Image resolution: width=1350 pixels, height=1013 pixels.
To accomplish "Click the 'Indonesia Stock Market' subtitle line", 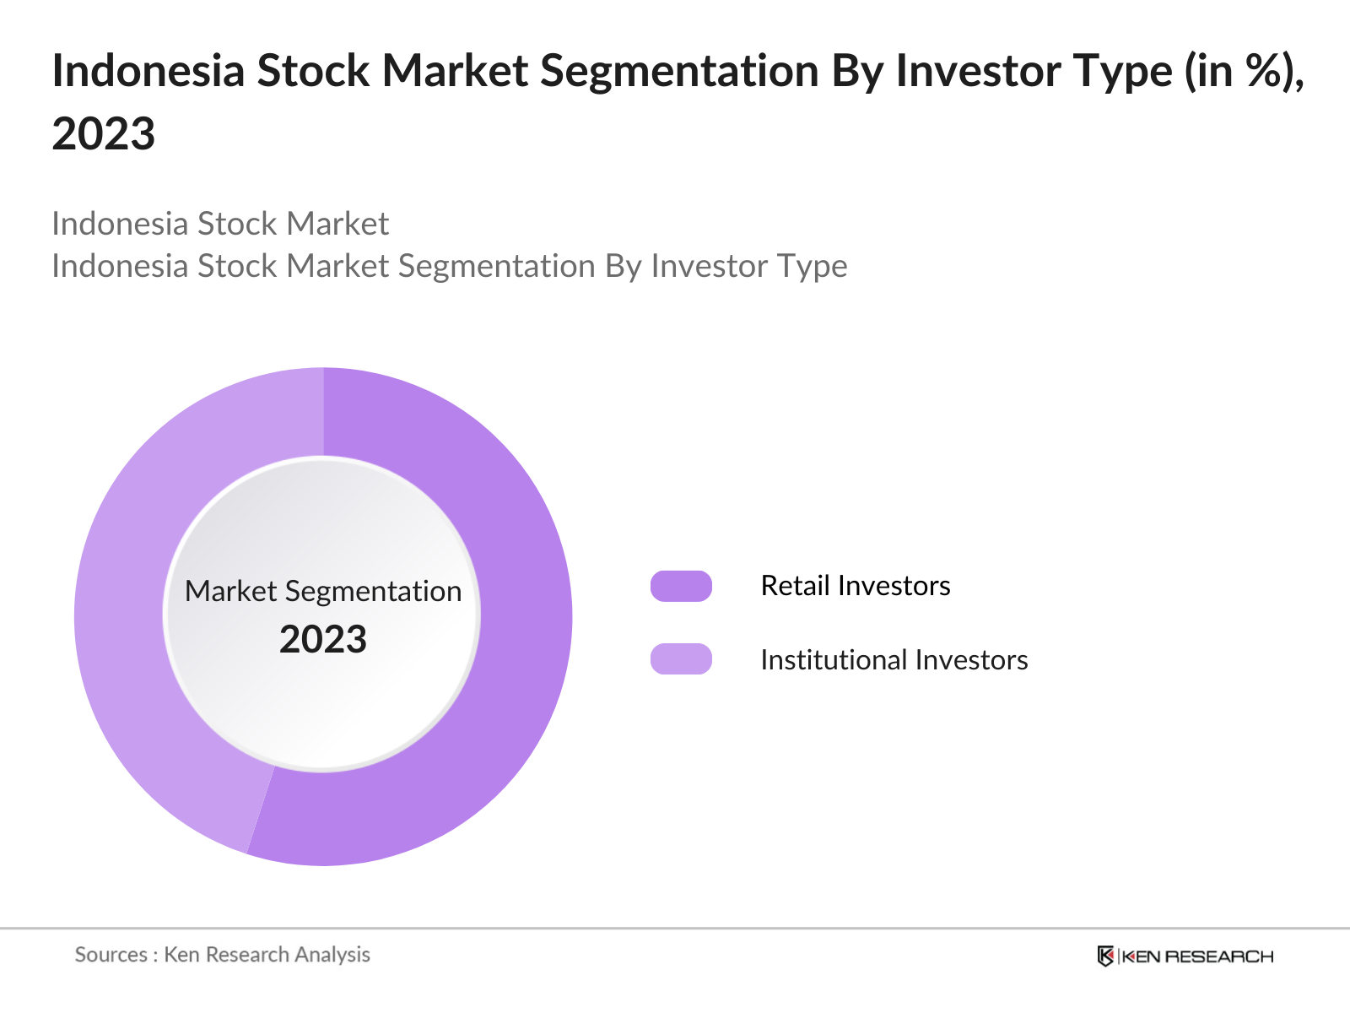I will [x=220, y=224].
